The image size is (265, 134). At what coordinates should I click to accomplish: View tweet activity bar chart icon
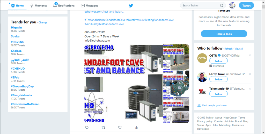pyautogui.click(x=136, y=128)
